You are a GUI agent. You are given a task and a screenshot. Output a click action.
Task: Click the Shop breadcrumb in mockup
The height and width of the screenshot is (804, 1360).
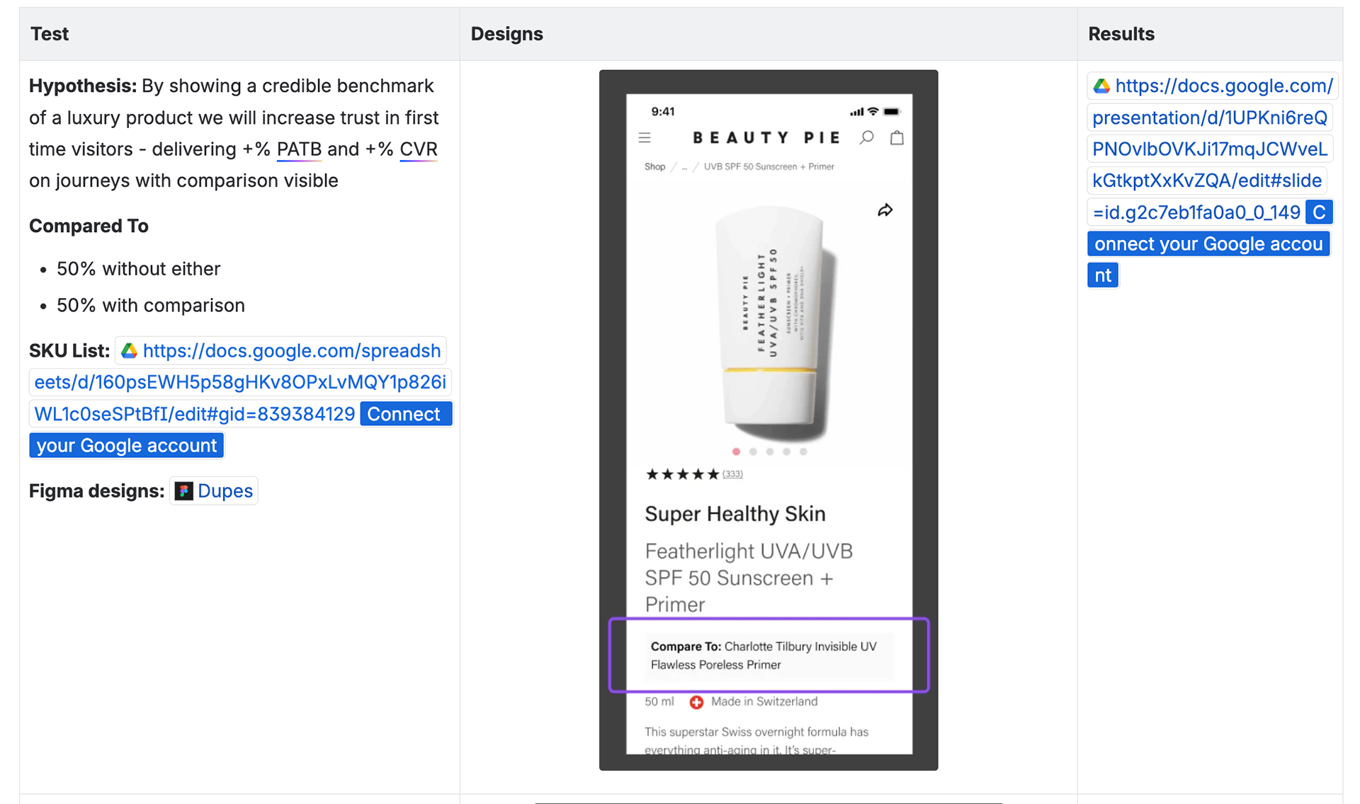(654, 167)
